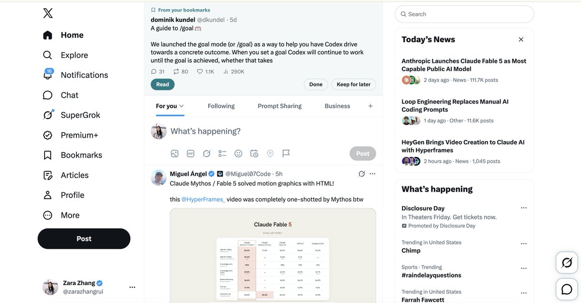
Task: Add a GIF to the post
Action: pyautogui.click(x=191, y=153)
